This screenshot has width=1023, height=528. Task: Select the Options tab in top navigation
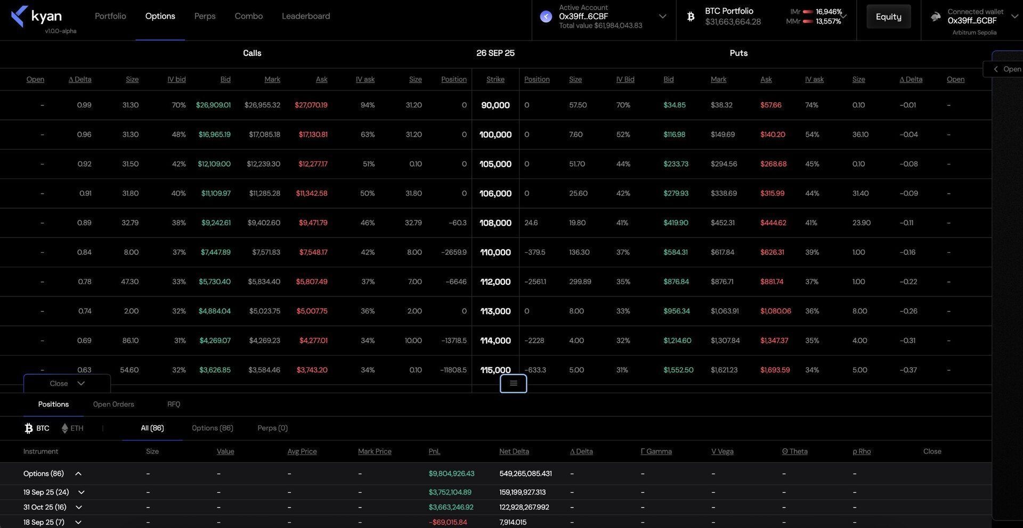tap(160, 16)
